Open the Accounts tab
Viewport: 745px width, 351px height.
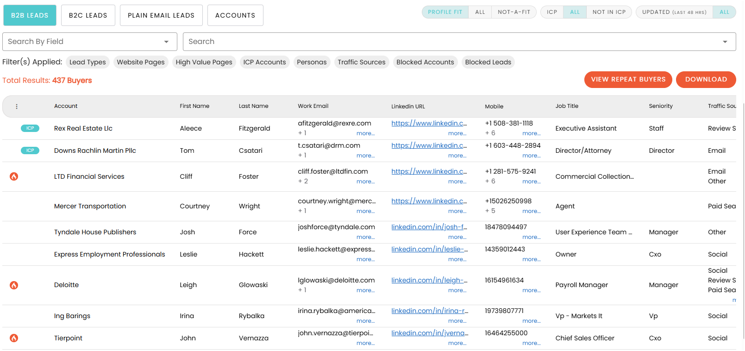point(235,15)
